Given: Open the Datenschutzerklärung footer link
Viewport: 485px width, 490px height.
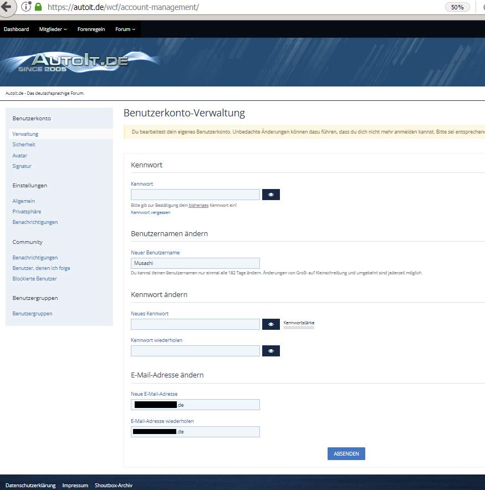Looking at the screenshot, I should [30, 486].
